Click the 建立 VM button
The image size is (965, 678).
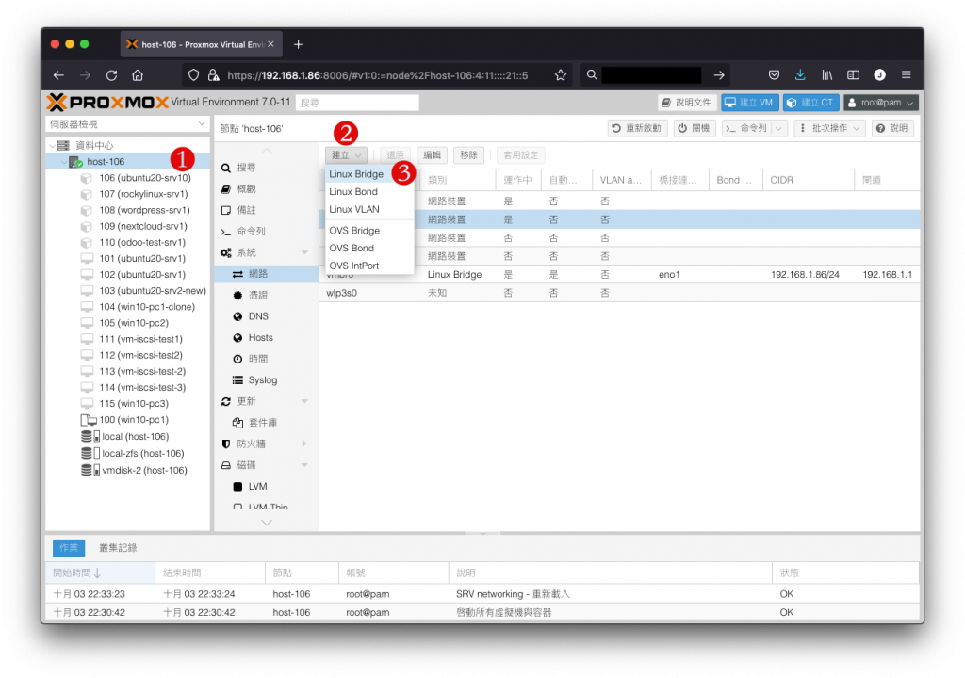[750, 103]
